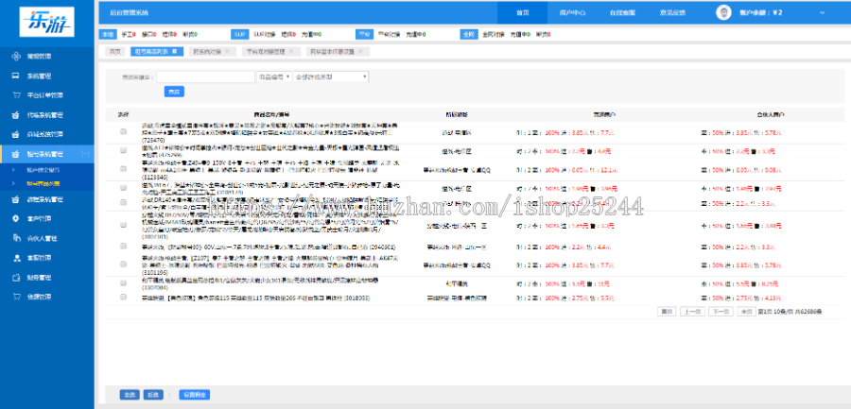Click the 全网 status badge
The height and width of the screenshot is (409, 851).
(x=469, y=34)
